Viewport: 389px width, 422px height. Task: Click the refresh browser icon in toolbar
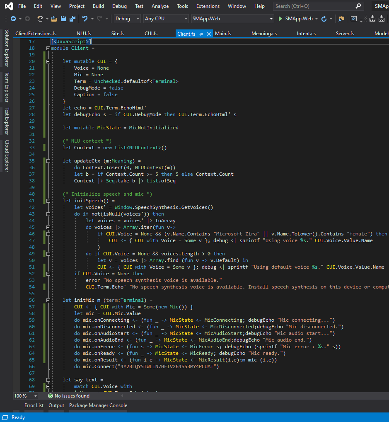click(324, 19)
